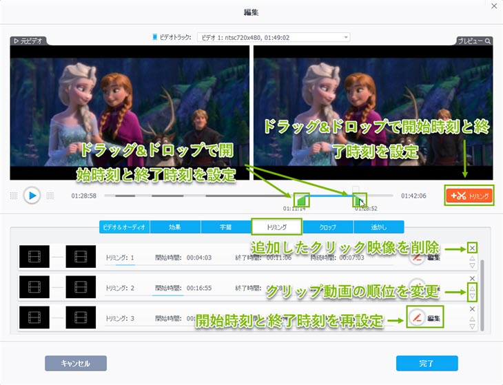Close the 編集 dialog with the X

[494, 6]
